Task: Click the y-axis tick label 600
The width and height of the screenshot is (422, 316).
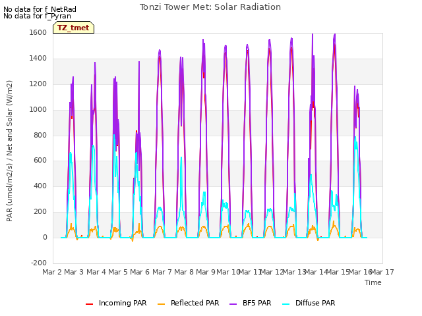Action: click(x=40, y=161)
